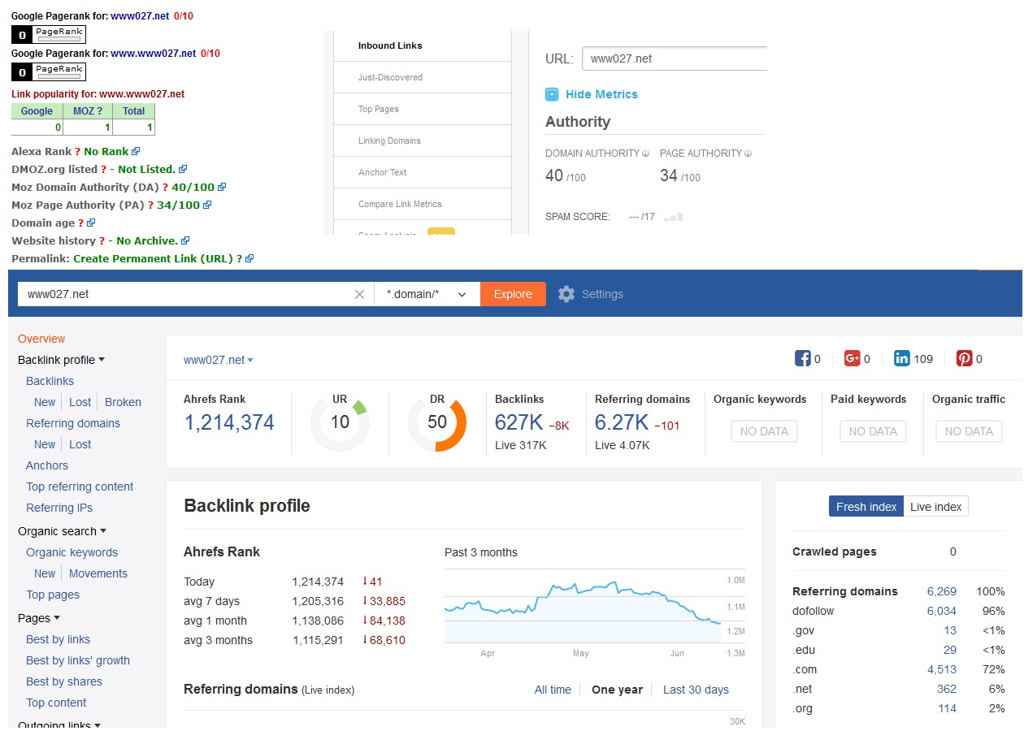The image size is (1024, 731).
Task: Open the external link icon beside Website history
Action: point(185,240)
